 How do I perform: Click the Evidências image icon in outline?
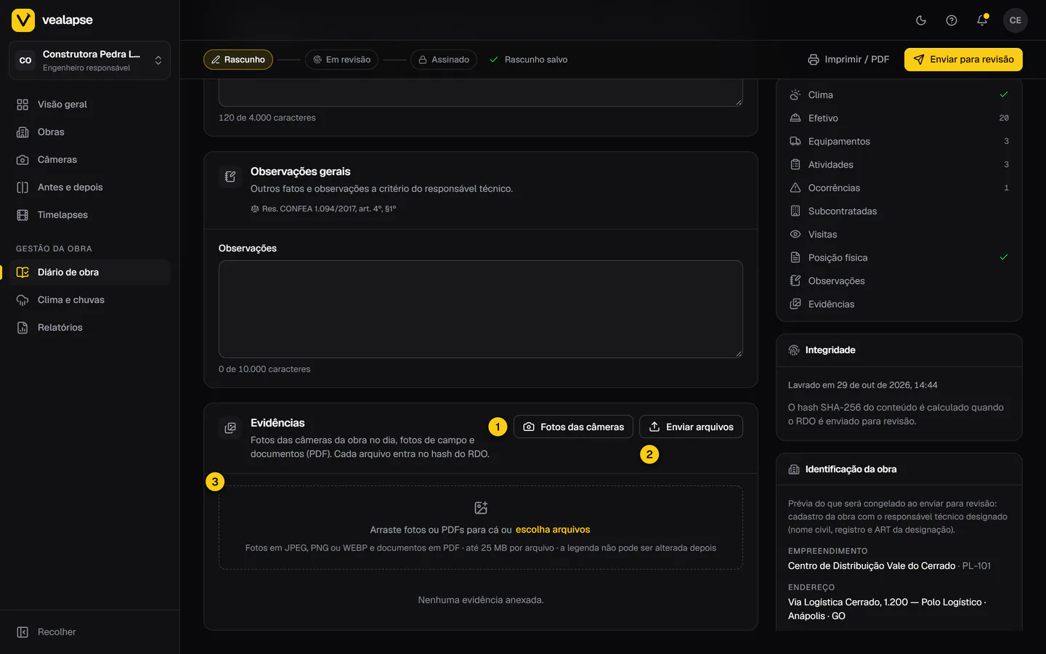coord(795,304)
